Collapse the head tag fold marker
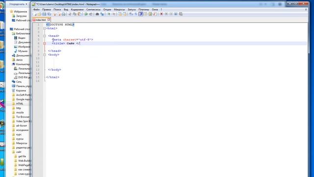 click(x=45, y=36)
